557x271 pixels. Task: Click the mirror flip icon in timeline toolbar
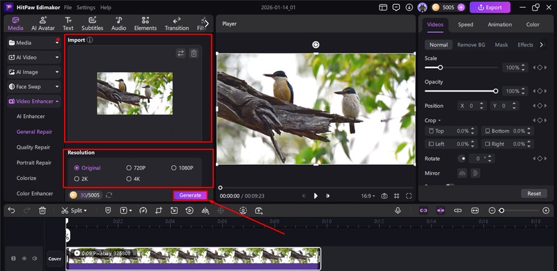coord(205,211)
